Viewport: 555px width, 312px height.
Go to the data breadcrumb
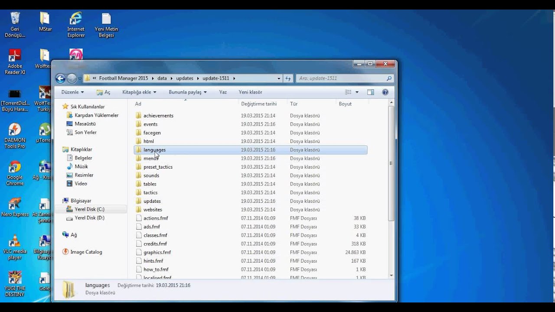[x=162, y=78]
